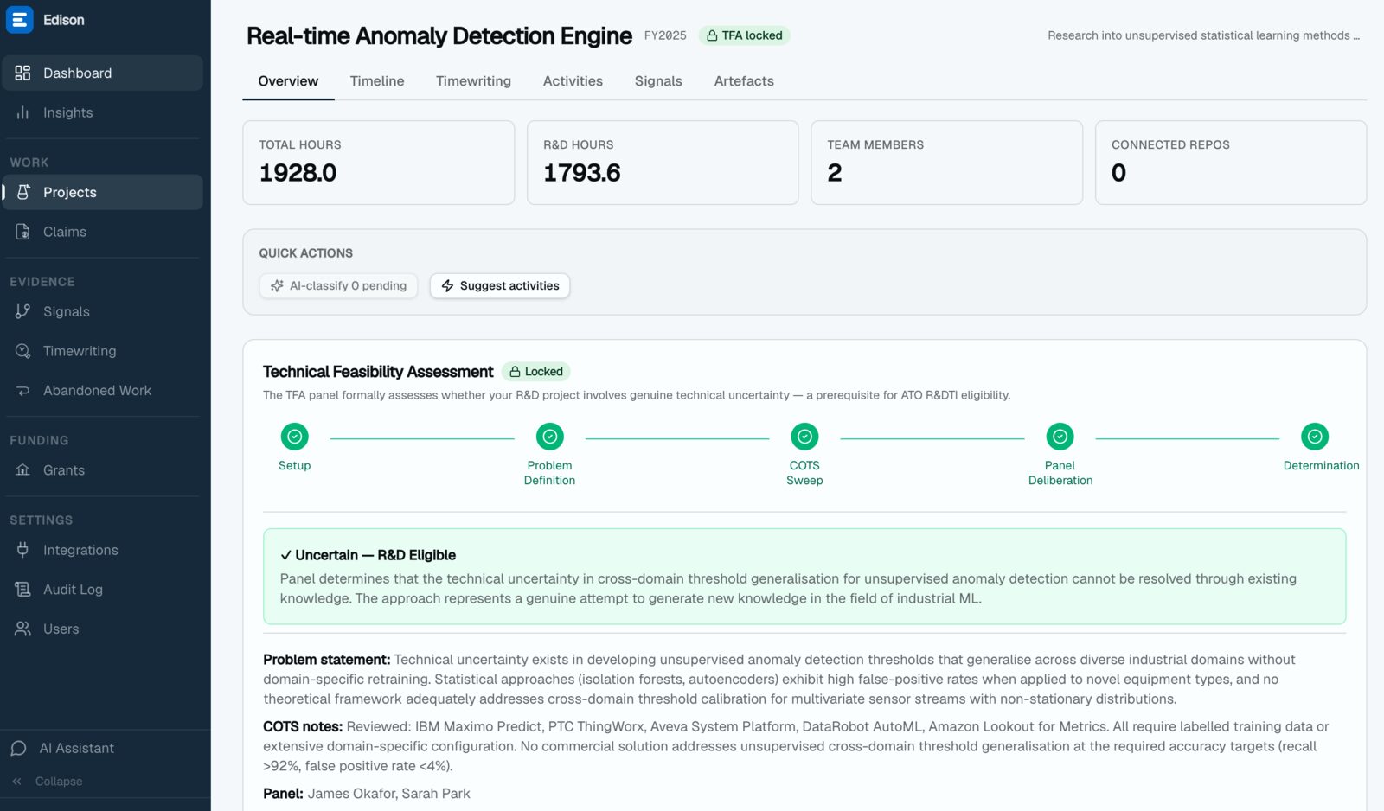Image resolution: width=1384 pixels, height=811 pixels.
Task: Click the Team Members card
Action: [x=947, y=163]
